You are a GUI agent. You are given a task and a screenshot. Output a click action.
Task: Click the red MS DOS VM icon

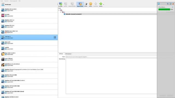pyautogui.click(x=3, y=15)
